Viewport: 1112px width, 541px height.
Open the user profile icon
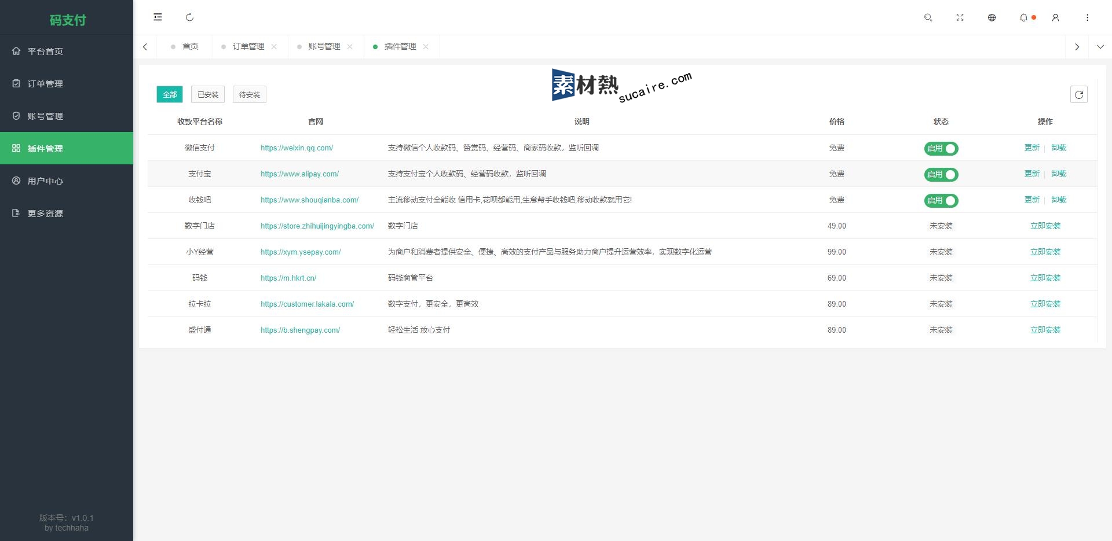[1055, 17]
